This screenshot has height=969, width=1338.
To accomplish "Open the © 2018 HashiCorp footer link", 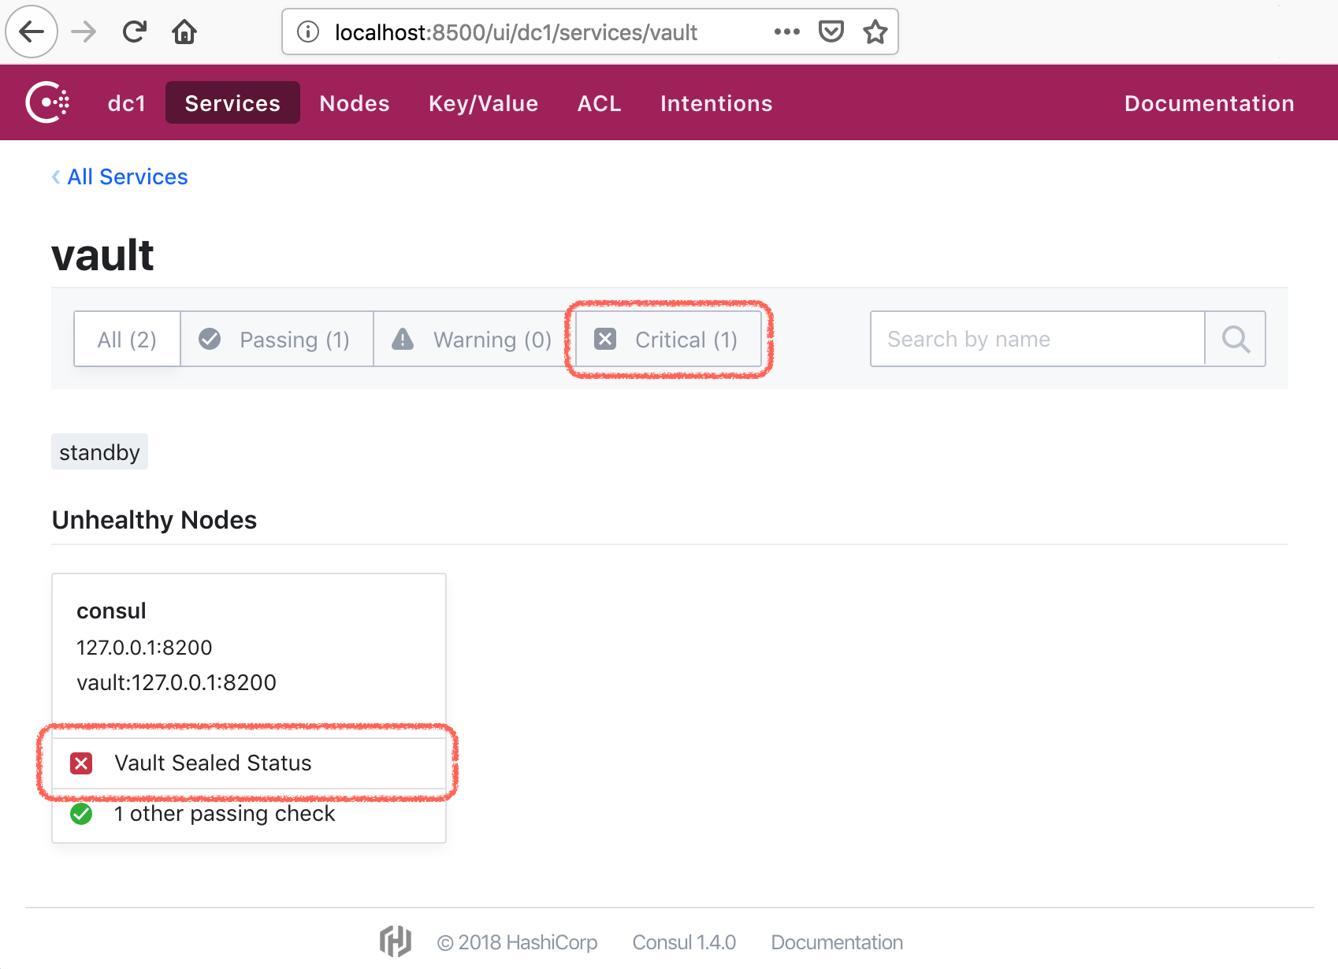I will click(517, 942).
